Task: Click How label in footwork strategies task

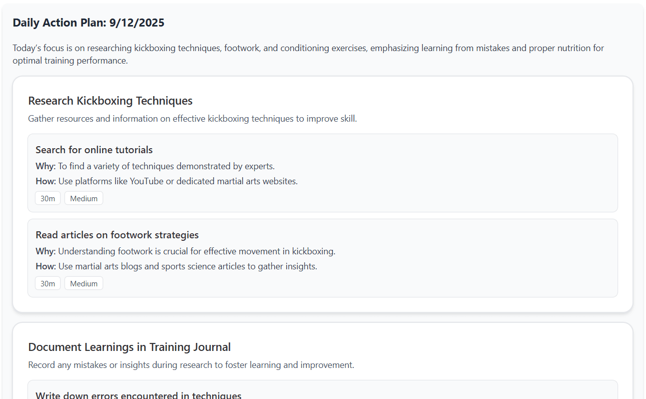Action: coord(46,266)
